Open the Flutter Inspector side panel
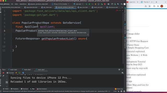This screenshot has width=167, height=93. (x=125, y=43)
